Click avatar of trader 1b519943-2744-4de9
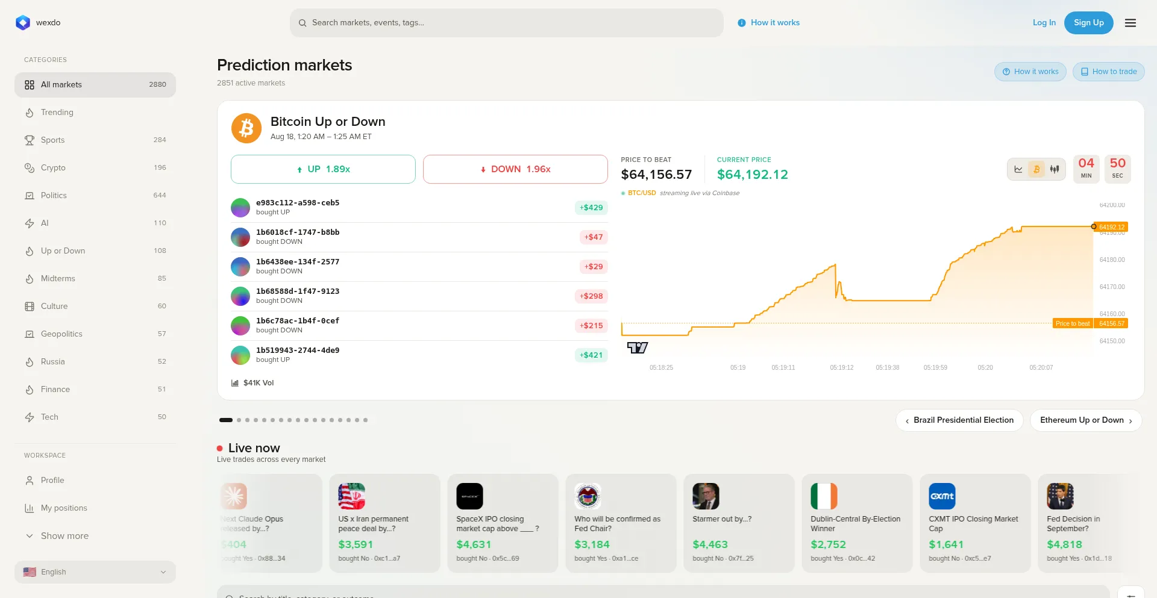The image size is (1157, 598). point(240,355)
